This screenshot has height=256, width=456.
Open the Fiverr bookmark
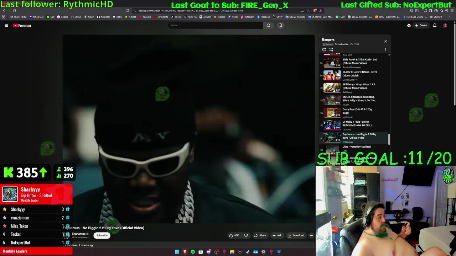click(340, 17)
